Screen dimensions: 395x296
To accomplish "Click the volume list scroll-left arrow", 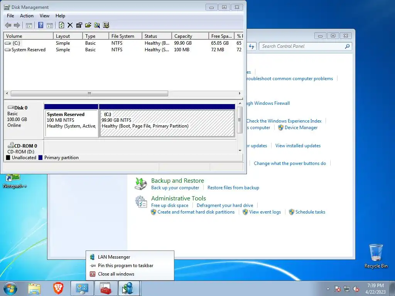I will coord(7,93).
